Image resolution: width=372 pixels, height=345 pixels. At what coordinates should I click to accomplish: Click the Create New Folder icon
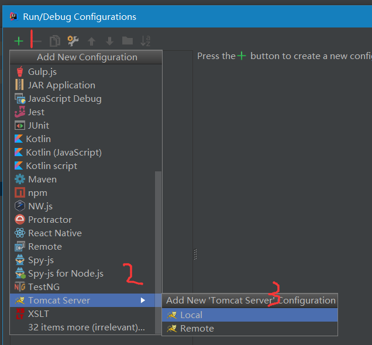128,40
